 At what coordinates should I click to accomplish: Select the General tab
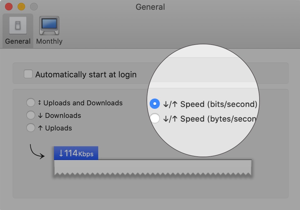click(18, 30)
